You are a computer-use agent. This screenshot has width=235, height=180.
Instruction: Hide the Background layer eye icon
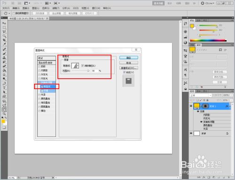pyautogui.click(x=191, y=133)
